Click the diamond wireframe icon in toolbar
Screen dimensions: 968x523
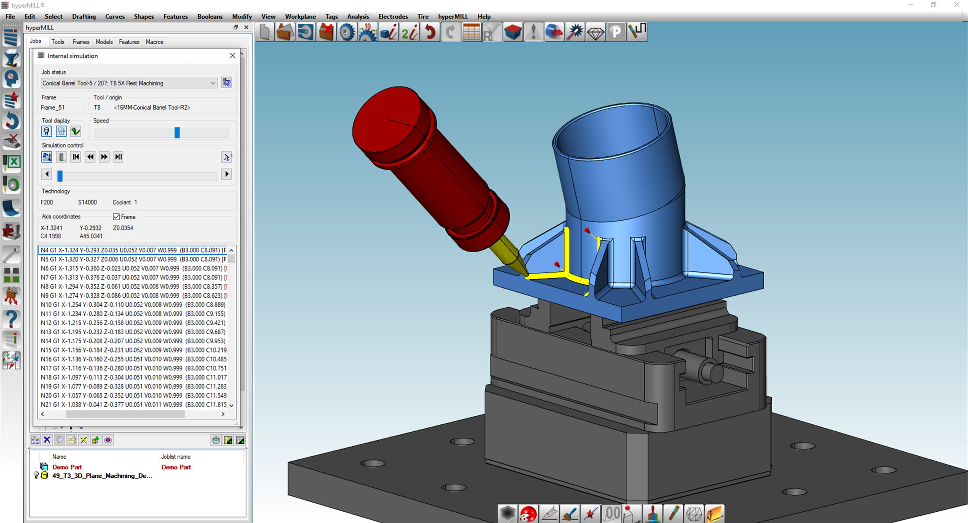595,32
